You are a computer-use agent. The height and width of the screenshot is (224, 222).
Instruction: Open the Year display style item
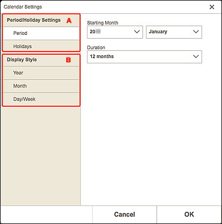[x=41, y=73]
